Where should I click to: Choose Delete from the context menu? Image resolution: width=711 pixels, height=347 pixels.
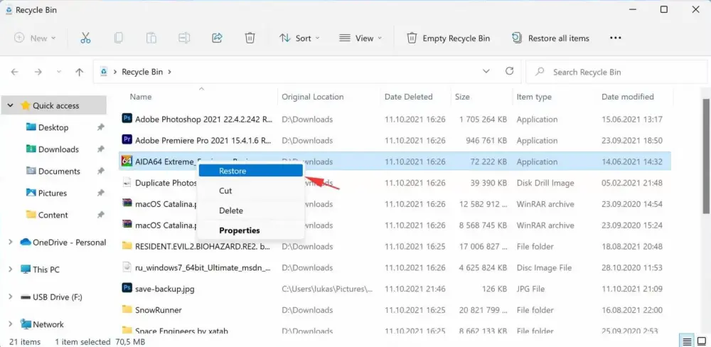(x=250, y=210)
